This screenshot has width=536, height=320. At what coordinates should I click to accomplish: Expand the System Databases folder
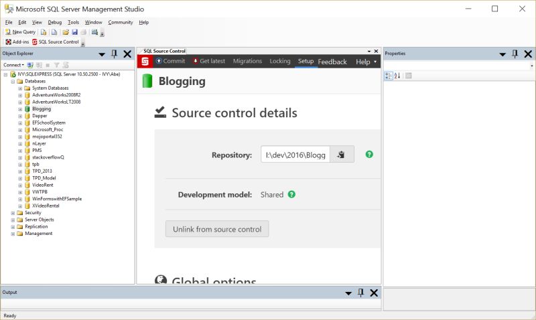tap(20, 88)
